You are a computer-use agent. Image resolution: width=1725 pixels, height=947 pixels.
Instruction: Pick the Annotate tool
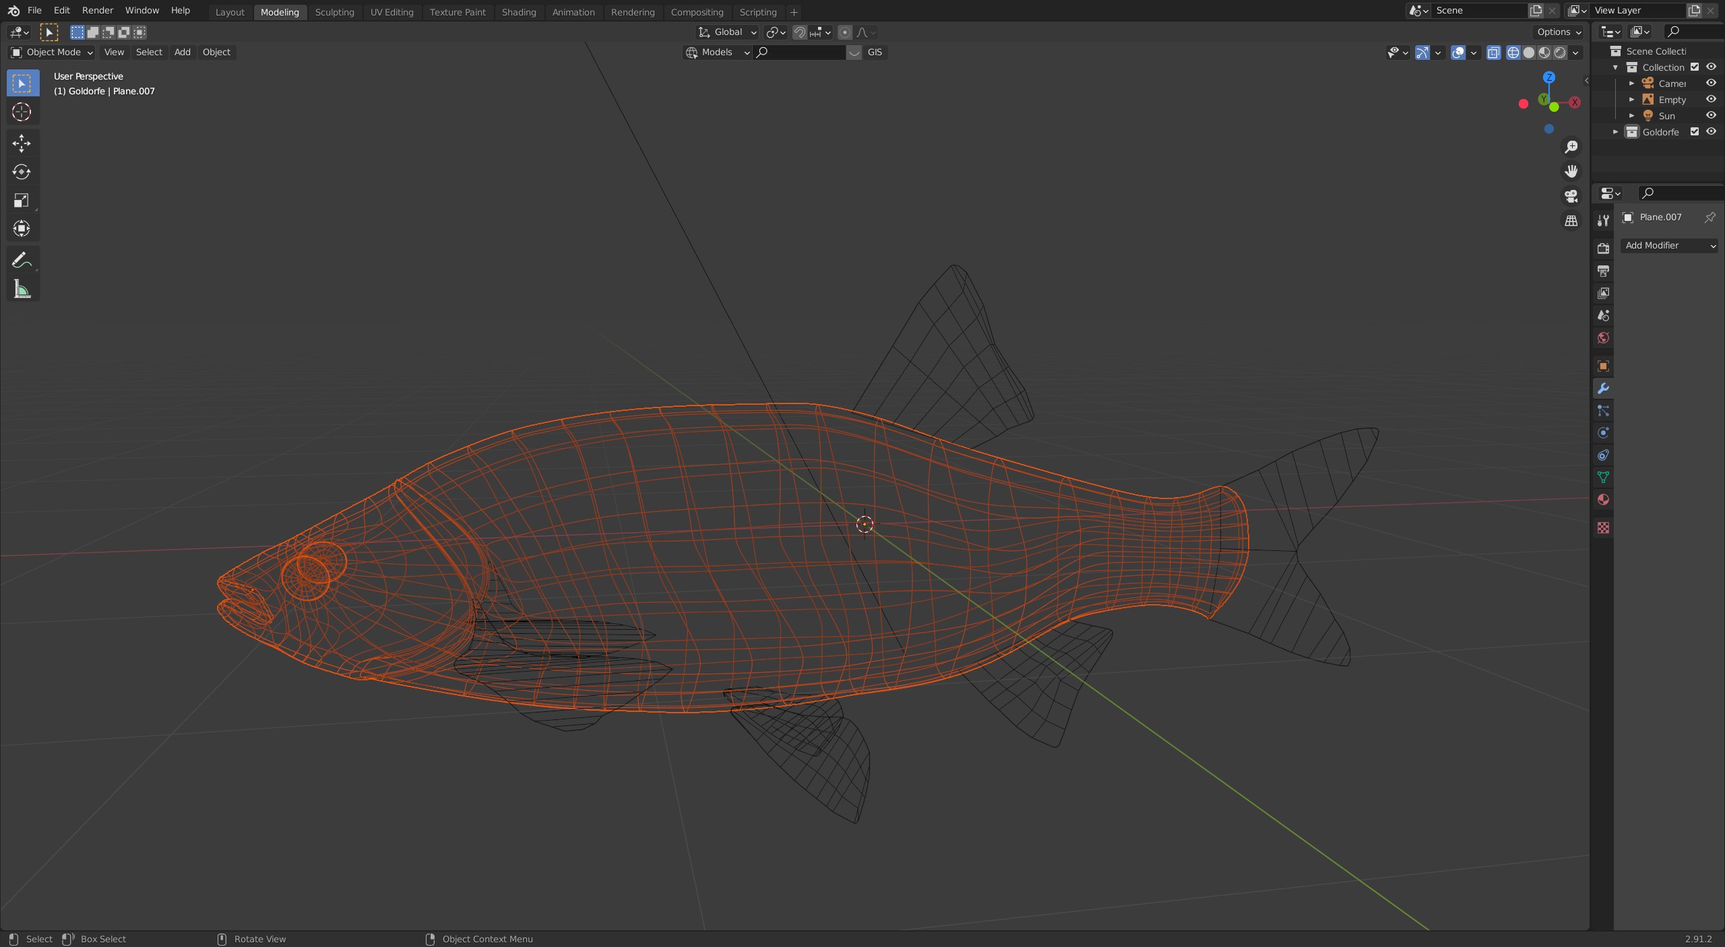[x=22, y=260]
